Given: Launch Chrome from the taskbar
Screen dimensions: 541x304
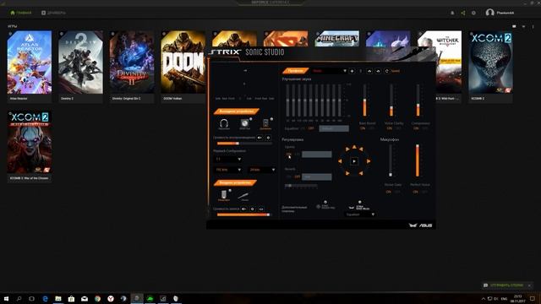Looking at the screenshot, I should [98, 298].
